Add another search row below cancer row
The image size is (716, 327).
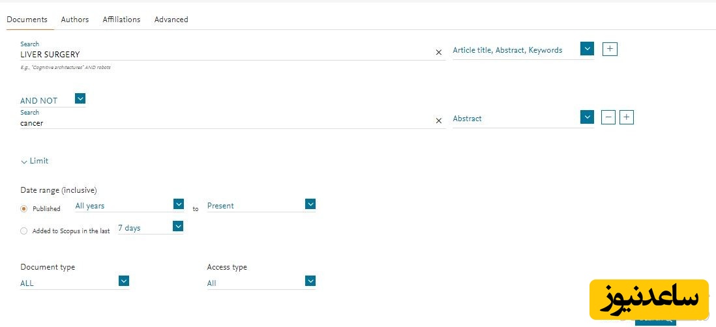coord(626,117)
